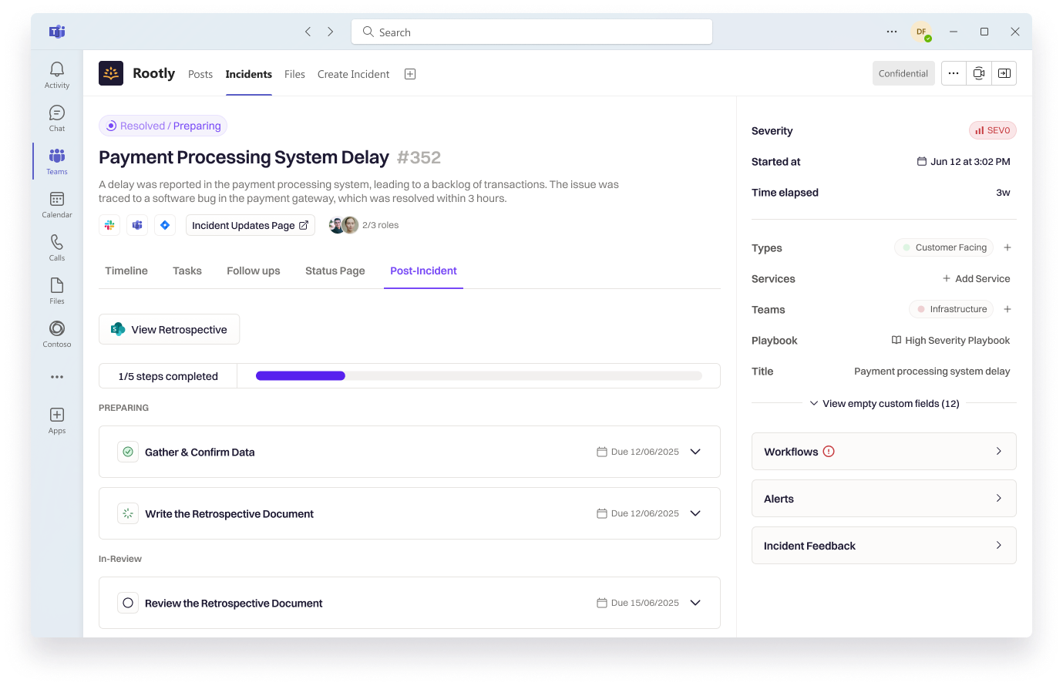Viewport: 1063px width, 686px height.
Task: Add another type with plus icon
Action: [x=1007, y=247]
